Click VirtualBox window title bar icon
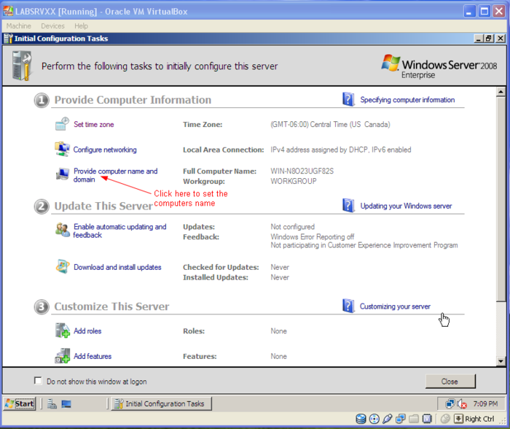This screenshot has width=510, height=429. (8, 12)
